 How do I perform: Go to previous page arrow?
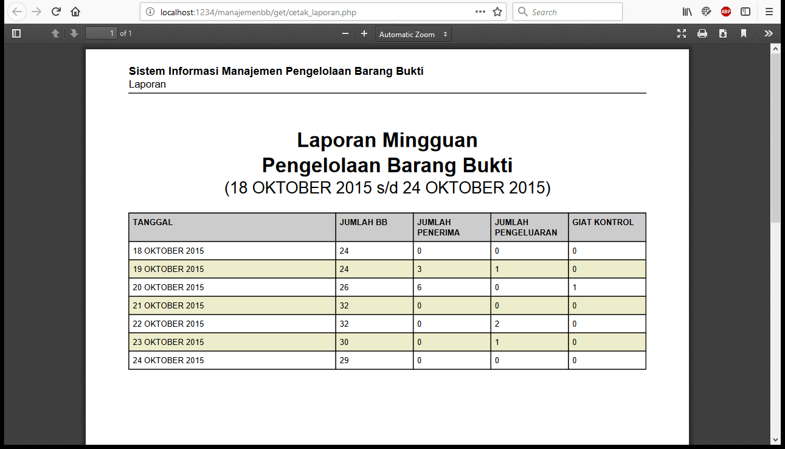coord(55,34)
